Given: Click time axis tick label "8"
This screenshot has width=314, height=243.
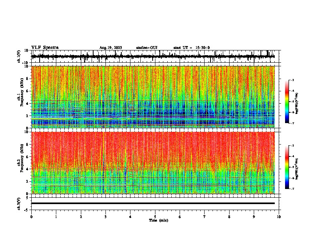Looking at the screenshot, I should coord(229,217).
